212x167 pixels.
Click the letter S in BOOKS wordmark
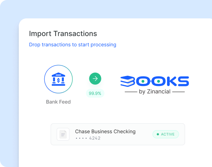(x=183, y=81)
